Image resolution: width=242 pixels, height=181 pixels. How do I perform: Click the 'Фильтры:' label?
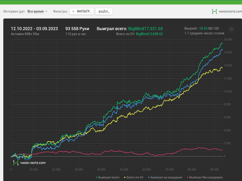(x=60, y=11)
